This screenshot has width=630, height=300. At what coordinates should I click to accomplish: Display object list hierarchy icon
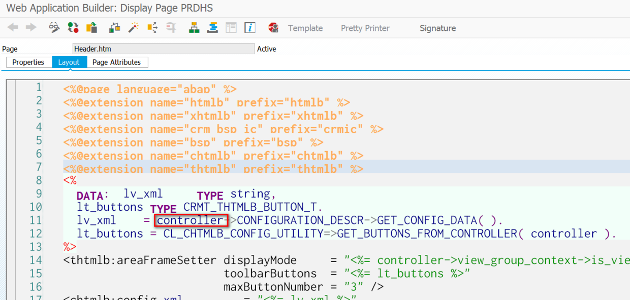(194, 28)
